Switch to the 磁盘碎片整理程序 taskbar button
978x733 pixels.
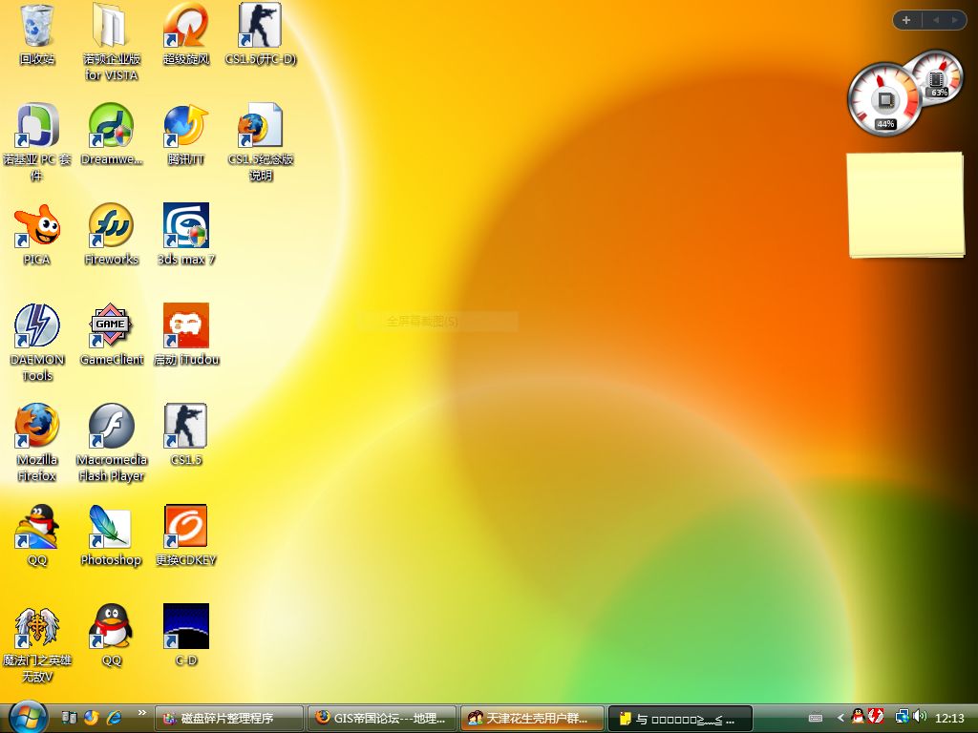click(x=229, y=719)
